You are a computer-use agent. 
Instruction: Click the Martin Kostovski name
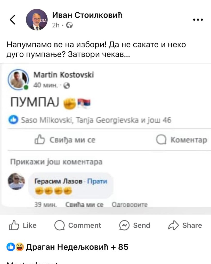[x=64, y=75]
